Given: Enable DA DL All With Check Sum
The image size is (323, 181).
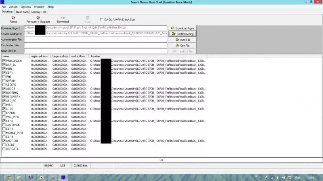Looking at the screenshot, I should click(101, 19).
